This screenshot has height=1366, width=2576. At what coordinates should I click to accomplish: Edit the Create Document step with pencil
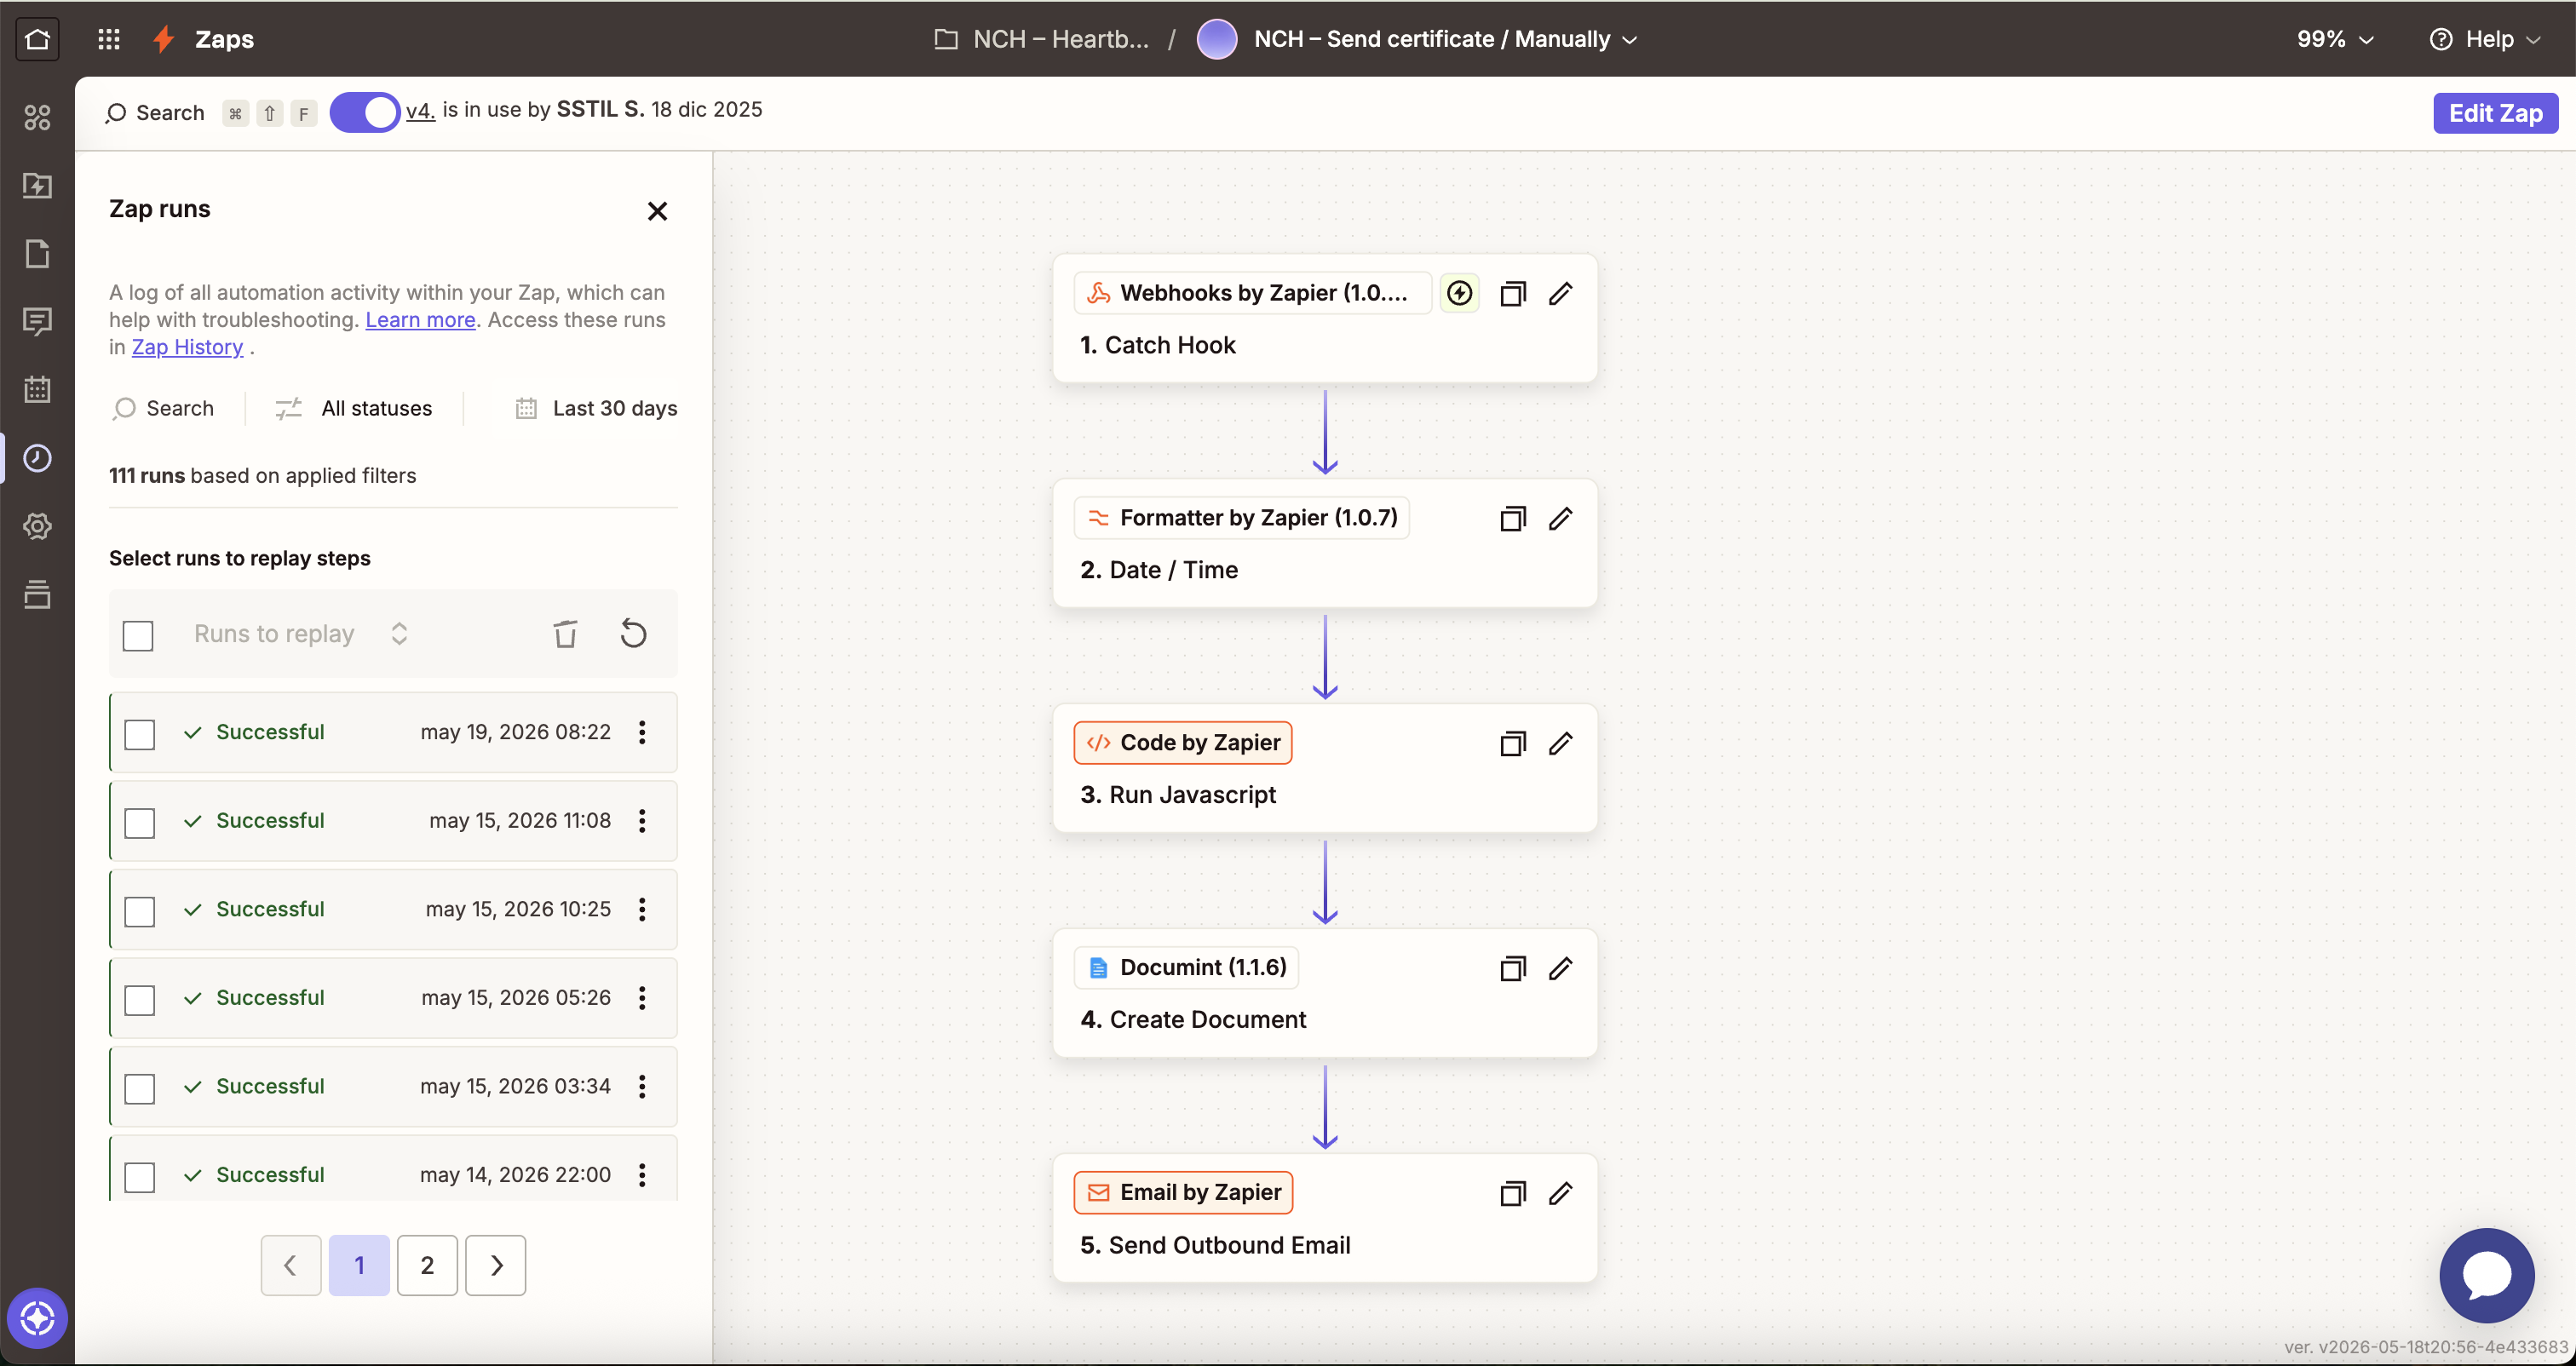1560,968
